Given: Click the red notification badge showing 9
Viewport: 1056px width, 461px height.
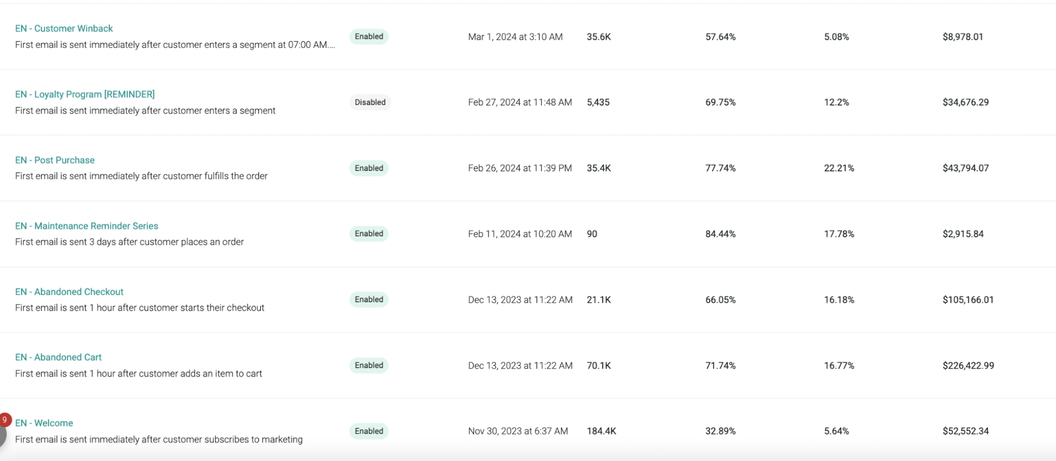Looking at the screenshot, I should coord(5,420).
